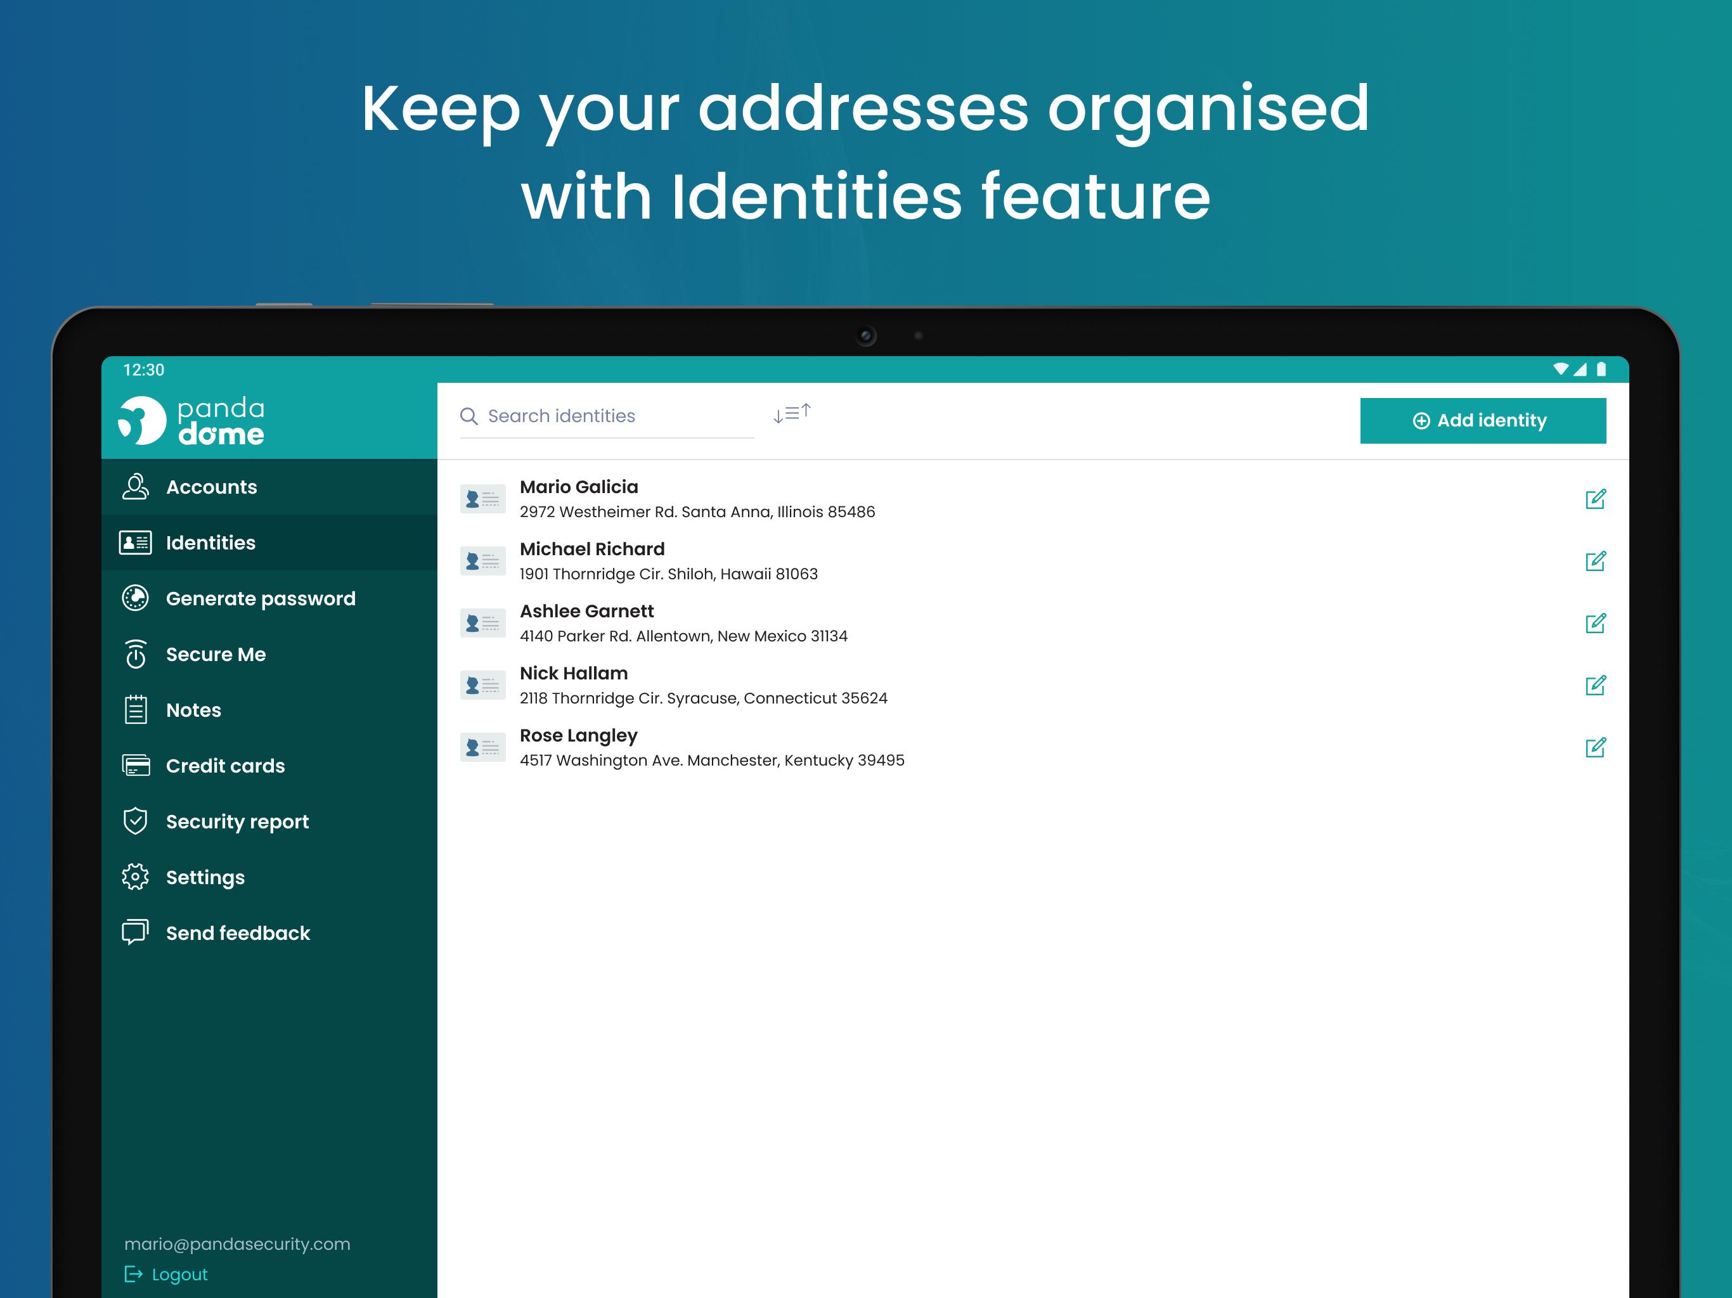
Task: Click address 1901 Thornridge Cir. Shiloh
Action: 669,574
